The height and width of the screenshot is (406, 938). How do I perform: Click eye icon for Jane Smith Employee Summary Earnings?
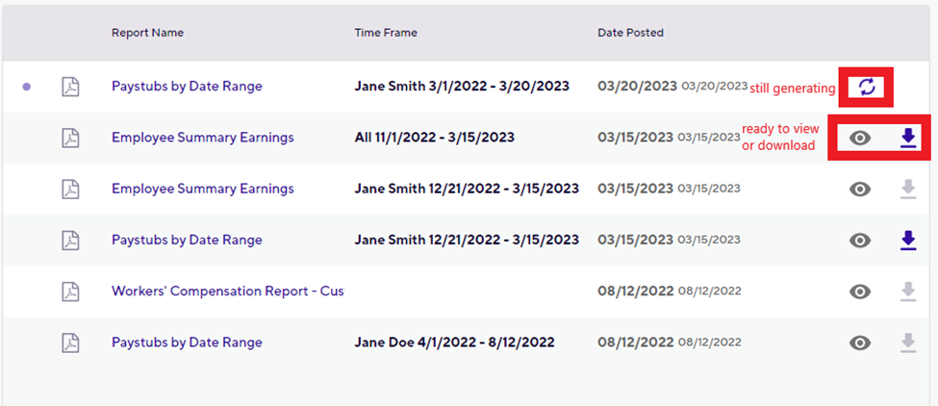point(860,190)
